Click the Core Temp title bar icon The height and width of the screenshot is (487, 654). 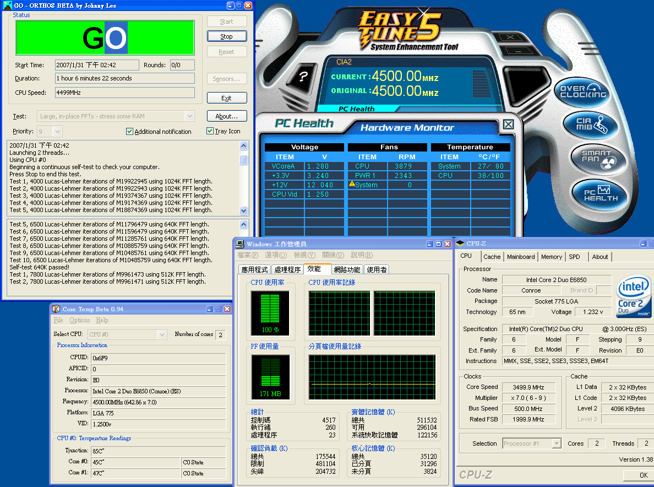(x=56, y=309)
